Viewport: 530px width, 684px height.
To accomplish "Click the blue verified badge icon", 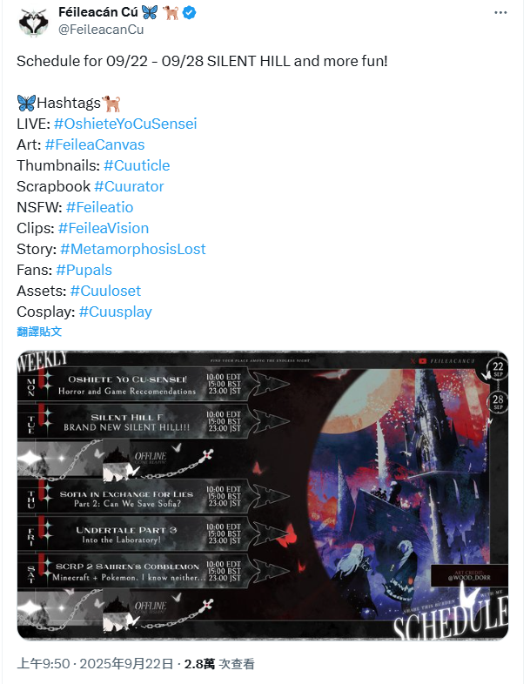I will 189,13.
